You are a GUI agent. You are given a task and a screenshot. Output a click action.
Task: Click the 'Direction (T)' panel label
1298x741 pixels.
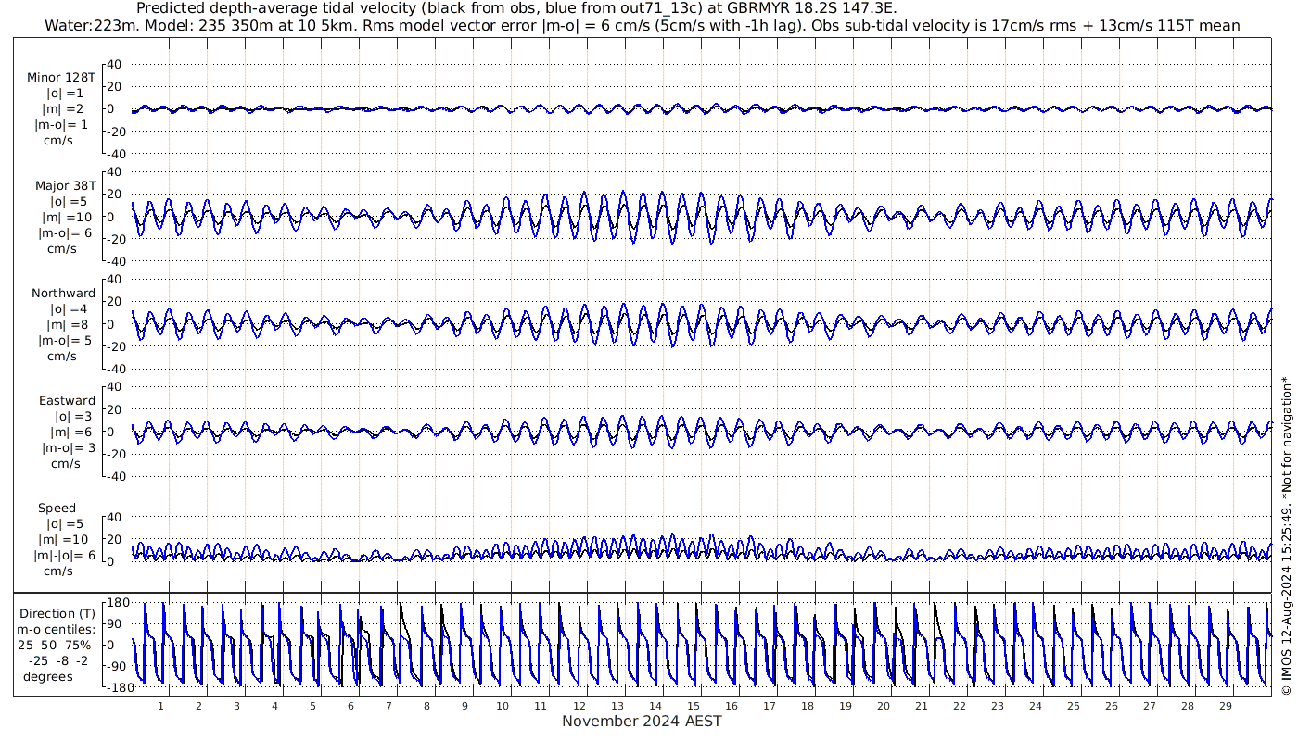click(57, 613)
